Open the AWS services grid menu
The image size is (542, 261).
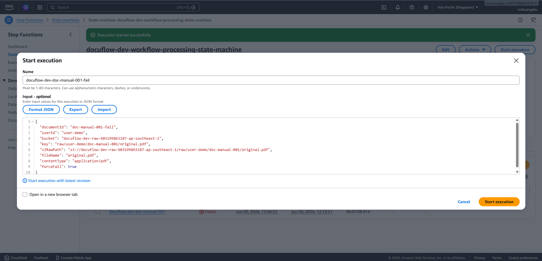[40, 7]
